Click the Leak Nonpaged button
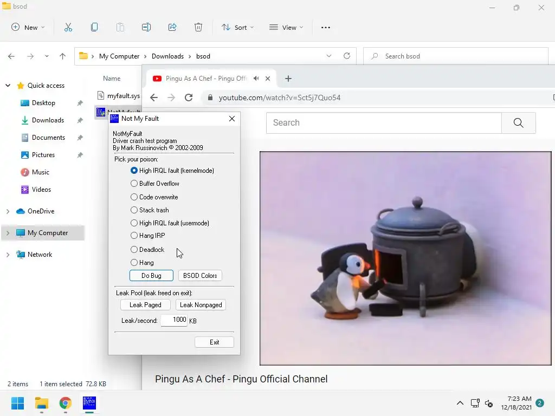The image size is (555, 416). [201, 305]
